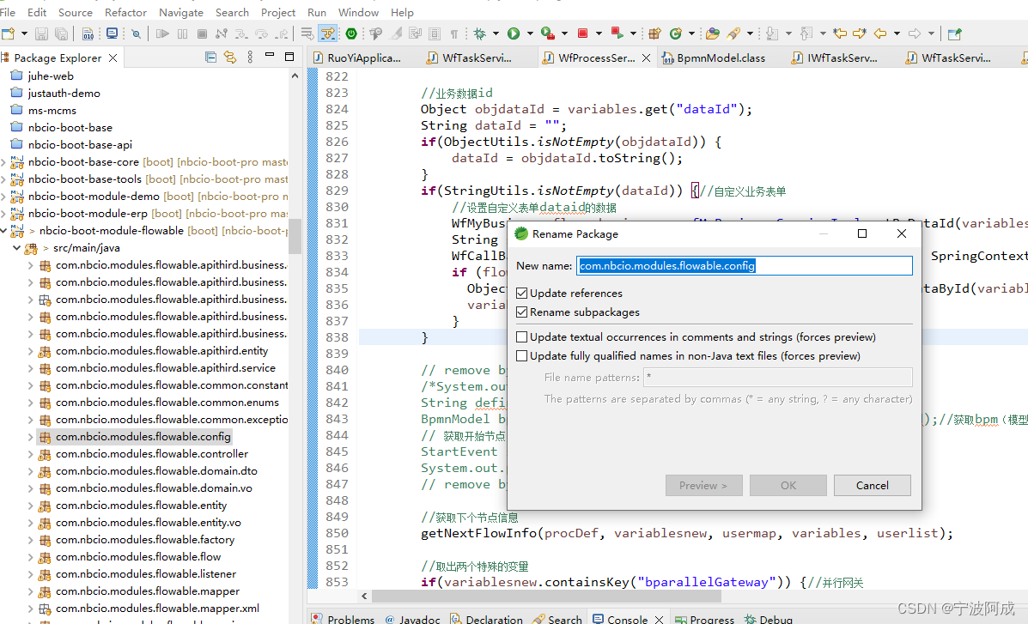
Task: Click Preview button in Rename Package dialog
Action: coord(703,486)
